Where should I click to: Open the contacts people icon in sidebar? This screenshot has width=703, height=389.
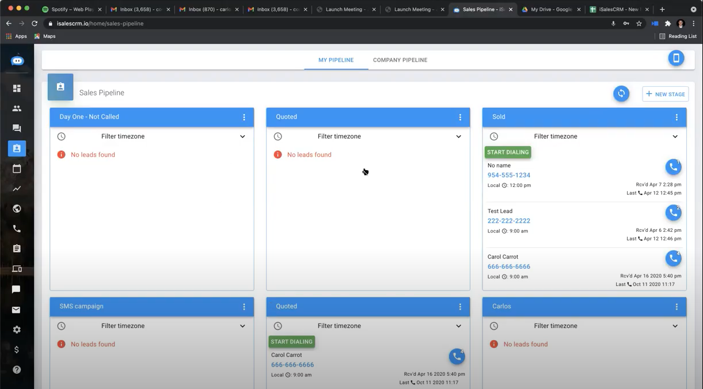(x=17, y=108)
